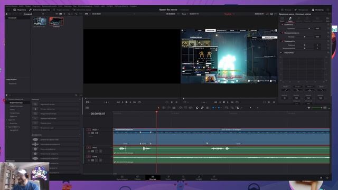Open the effects panel search icon
This screenshot has height=190, width=338.
(76, 95)
